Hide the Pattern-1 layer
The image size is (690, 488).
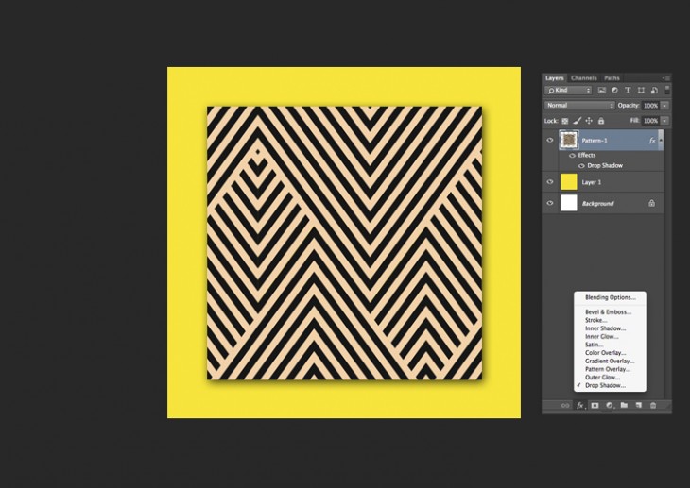549,141
